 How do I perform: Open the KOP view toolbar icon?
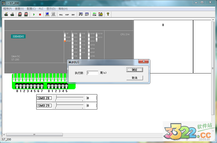(x=67, y=14)
